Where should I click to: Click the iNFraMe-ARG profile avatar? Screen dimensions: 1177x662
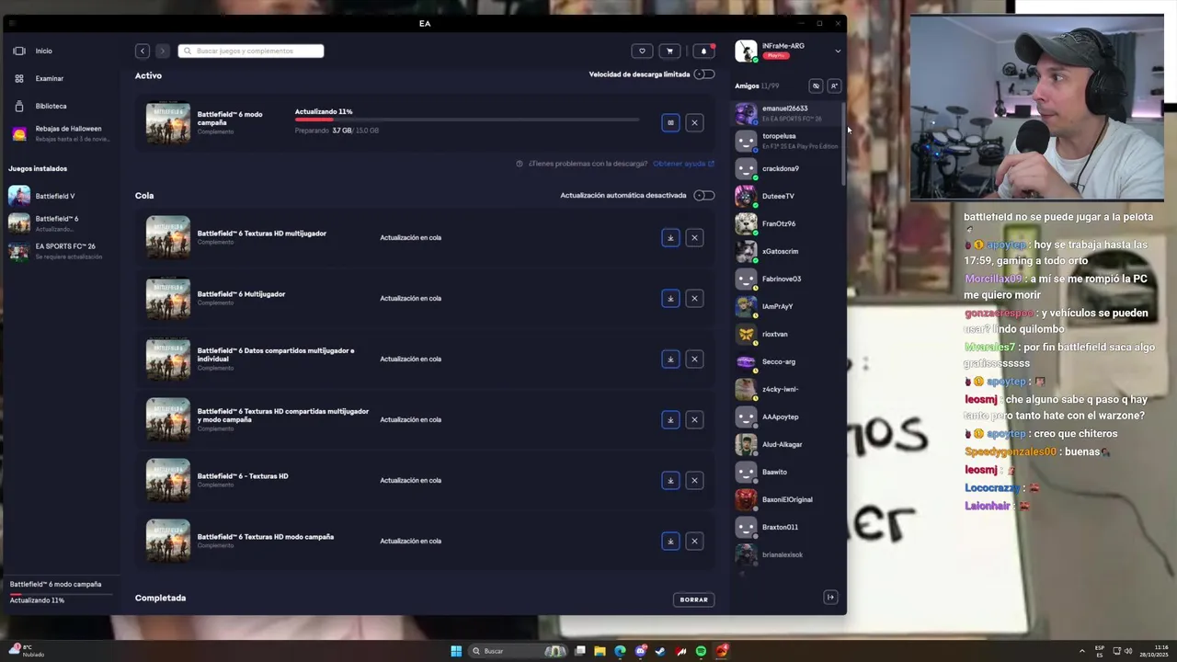[x=746, y=51]
